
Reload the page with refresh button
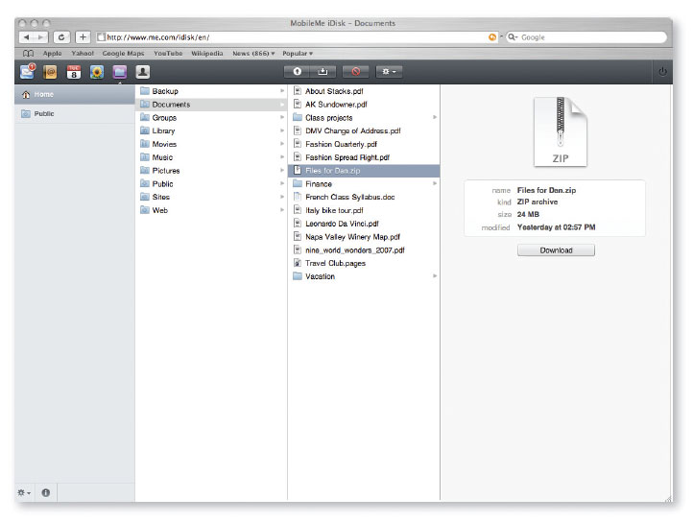61,37
